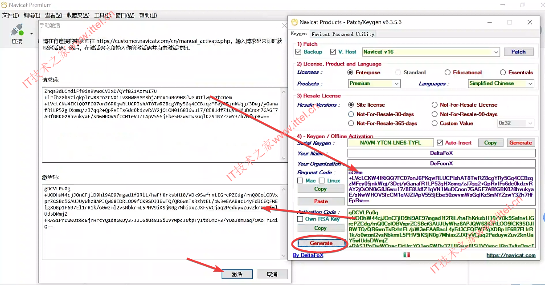Click Copy under Activation Code

(320, 228)
